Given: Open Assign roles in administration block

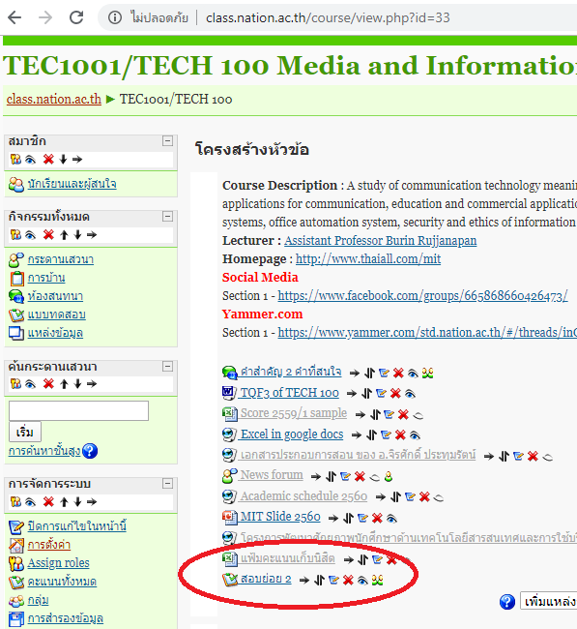Looking at the screenshot, I should [59, 563].
